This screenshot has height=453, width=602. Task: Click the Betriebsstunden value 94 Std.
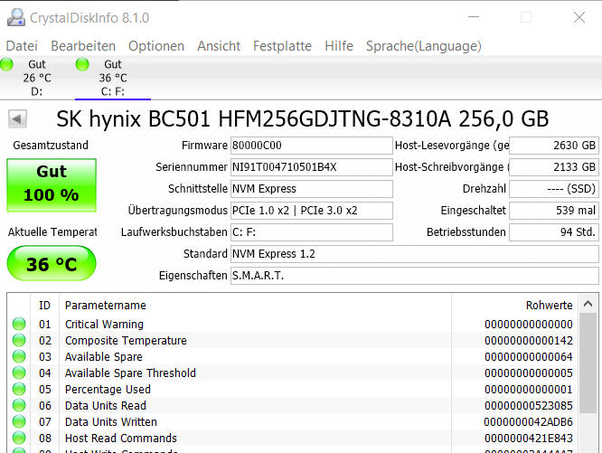554,232
